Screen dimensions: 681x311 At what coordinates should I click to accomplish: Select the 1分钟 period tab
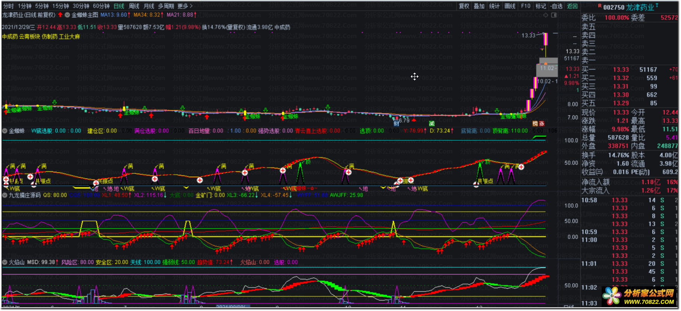[24, 6]
